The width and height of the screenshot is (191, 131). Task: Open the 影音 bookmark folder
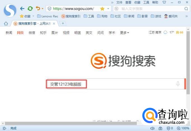(142, 16)
